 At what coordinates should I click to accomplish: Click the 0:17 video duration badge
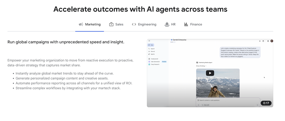coord(266,103)
